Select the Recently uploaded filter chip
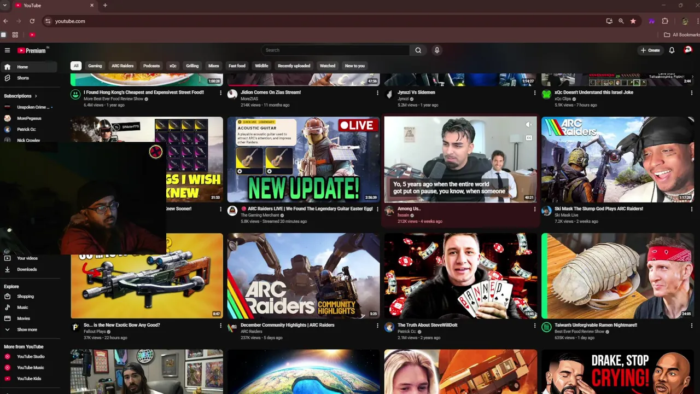The height and width of the screenshot is (394, 700). [294, 66]
